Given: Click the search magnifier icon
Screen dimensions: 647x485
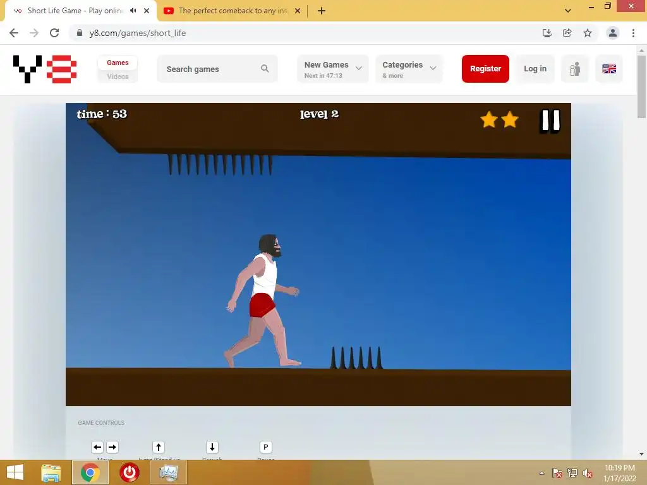Looking at the screenshot, I should (x=265, y=68).
